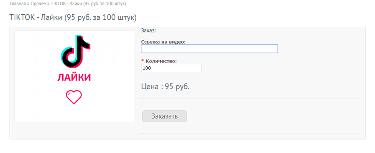Click the 'Ссылка на видео' input field
Screen dimensions: 375x153
coord(209,49)
